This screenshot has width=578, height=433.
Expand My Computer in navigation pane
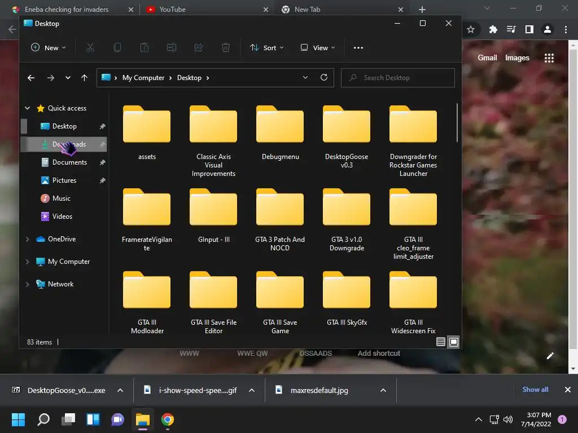27,262
